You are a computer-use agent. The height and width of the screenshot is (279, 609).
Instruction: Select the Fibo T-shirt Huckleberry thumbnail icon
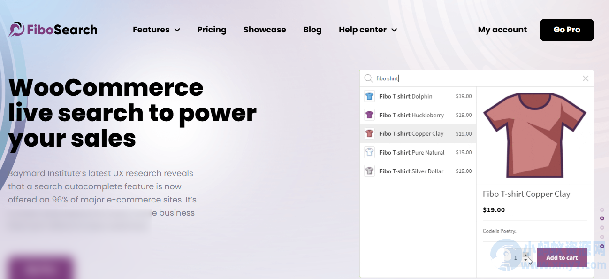(369, 115)
